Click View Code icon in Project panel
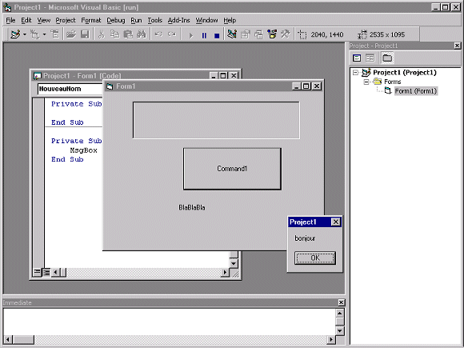The image size is (464, 348). click(x=357, y=58)
